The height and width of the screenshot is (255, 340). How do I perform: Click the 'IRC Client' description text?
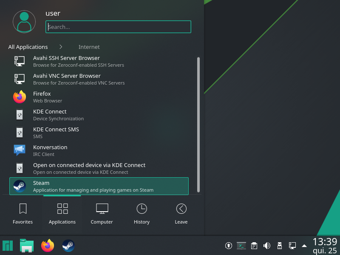(x=44, y=154)
